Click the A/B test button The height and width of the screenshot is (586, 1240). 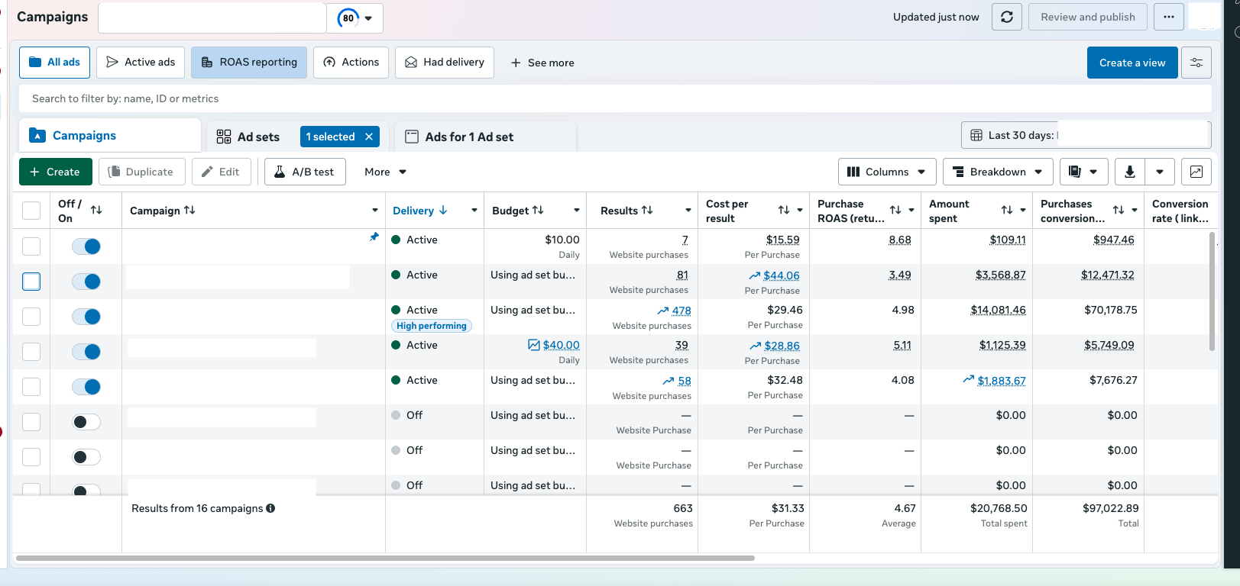point(305,172)
